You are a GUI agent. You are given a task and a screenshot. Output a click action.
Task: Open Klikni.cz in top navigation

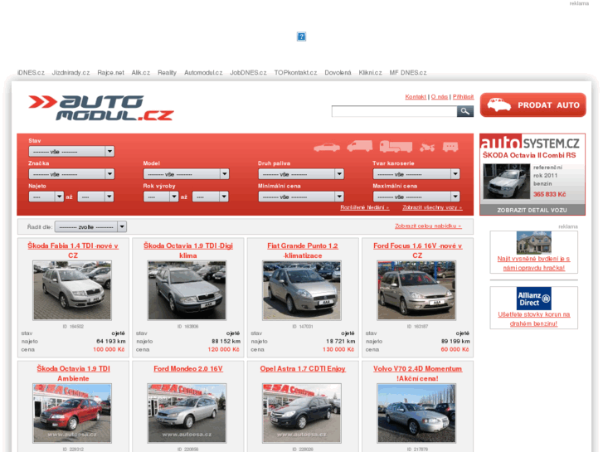click(370, 72)
